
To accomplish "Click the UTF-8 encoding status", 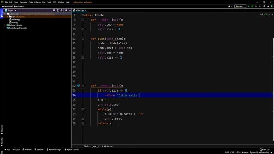I will [x=238, y=152].
